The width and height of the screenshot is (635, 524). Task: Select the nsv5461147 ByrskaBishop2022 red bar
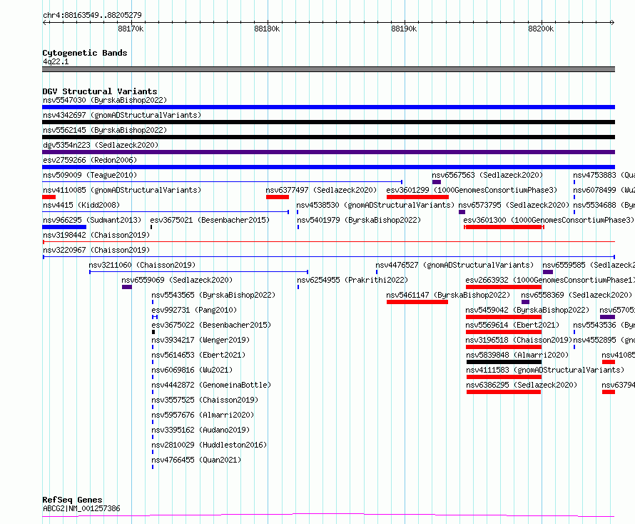417,302
